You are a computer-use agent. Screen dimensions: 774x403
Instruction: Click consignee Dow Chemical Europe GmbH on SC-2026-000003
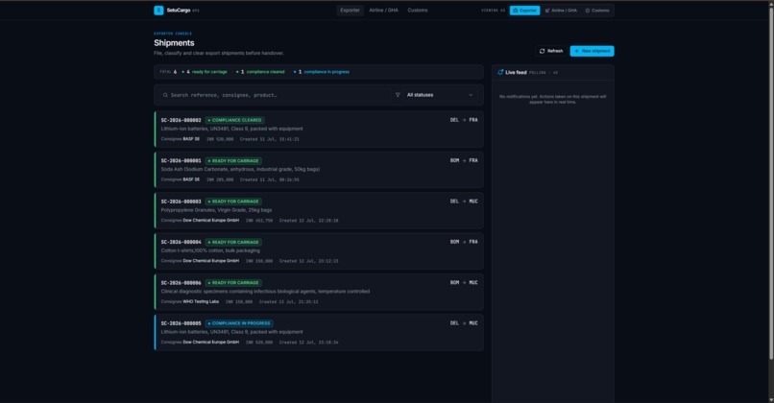pos(210,221)
